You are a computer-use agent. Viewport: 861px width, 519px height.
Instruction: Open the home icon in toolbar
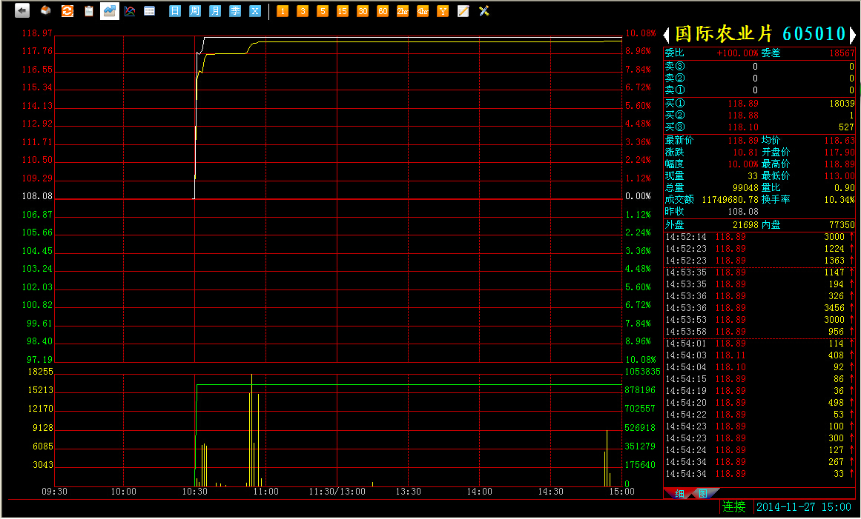coord(46,10)
